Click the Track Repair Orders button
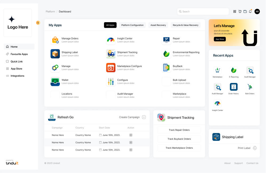The image size is (266, 173). (179, 130)
